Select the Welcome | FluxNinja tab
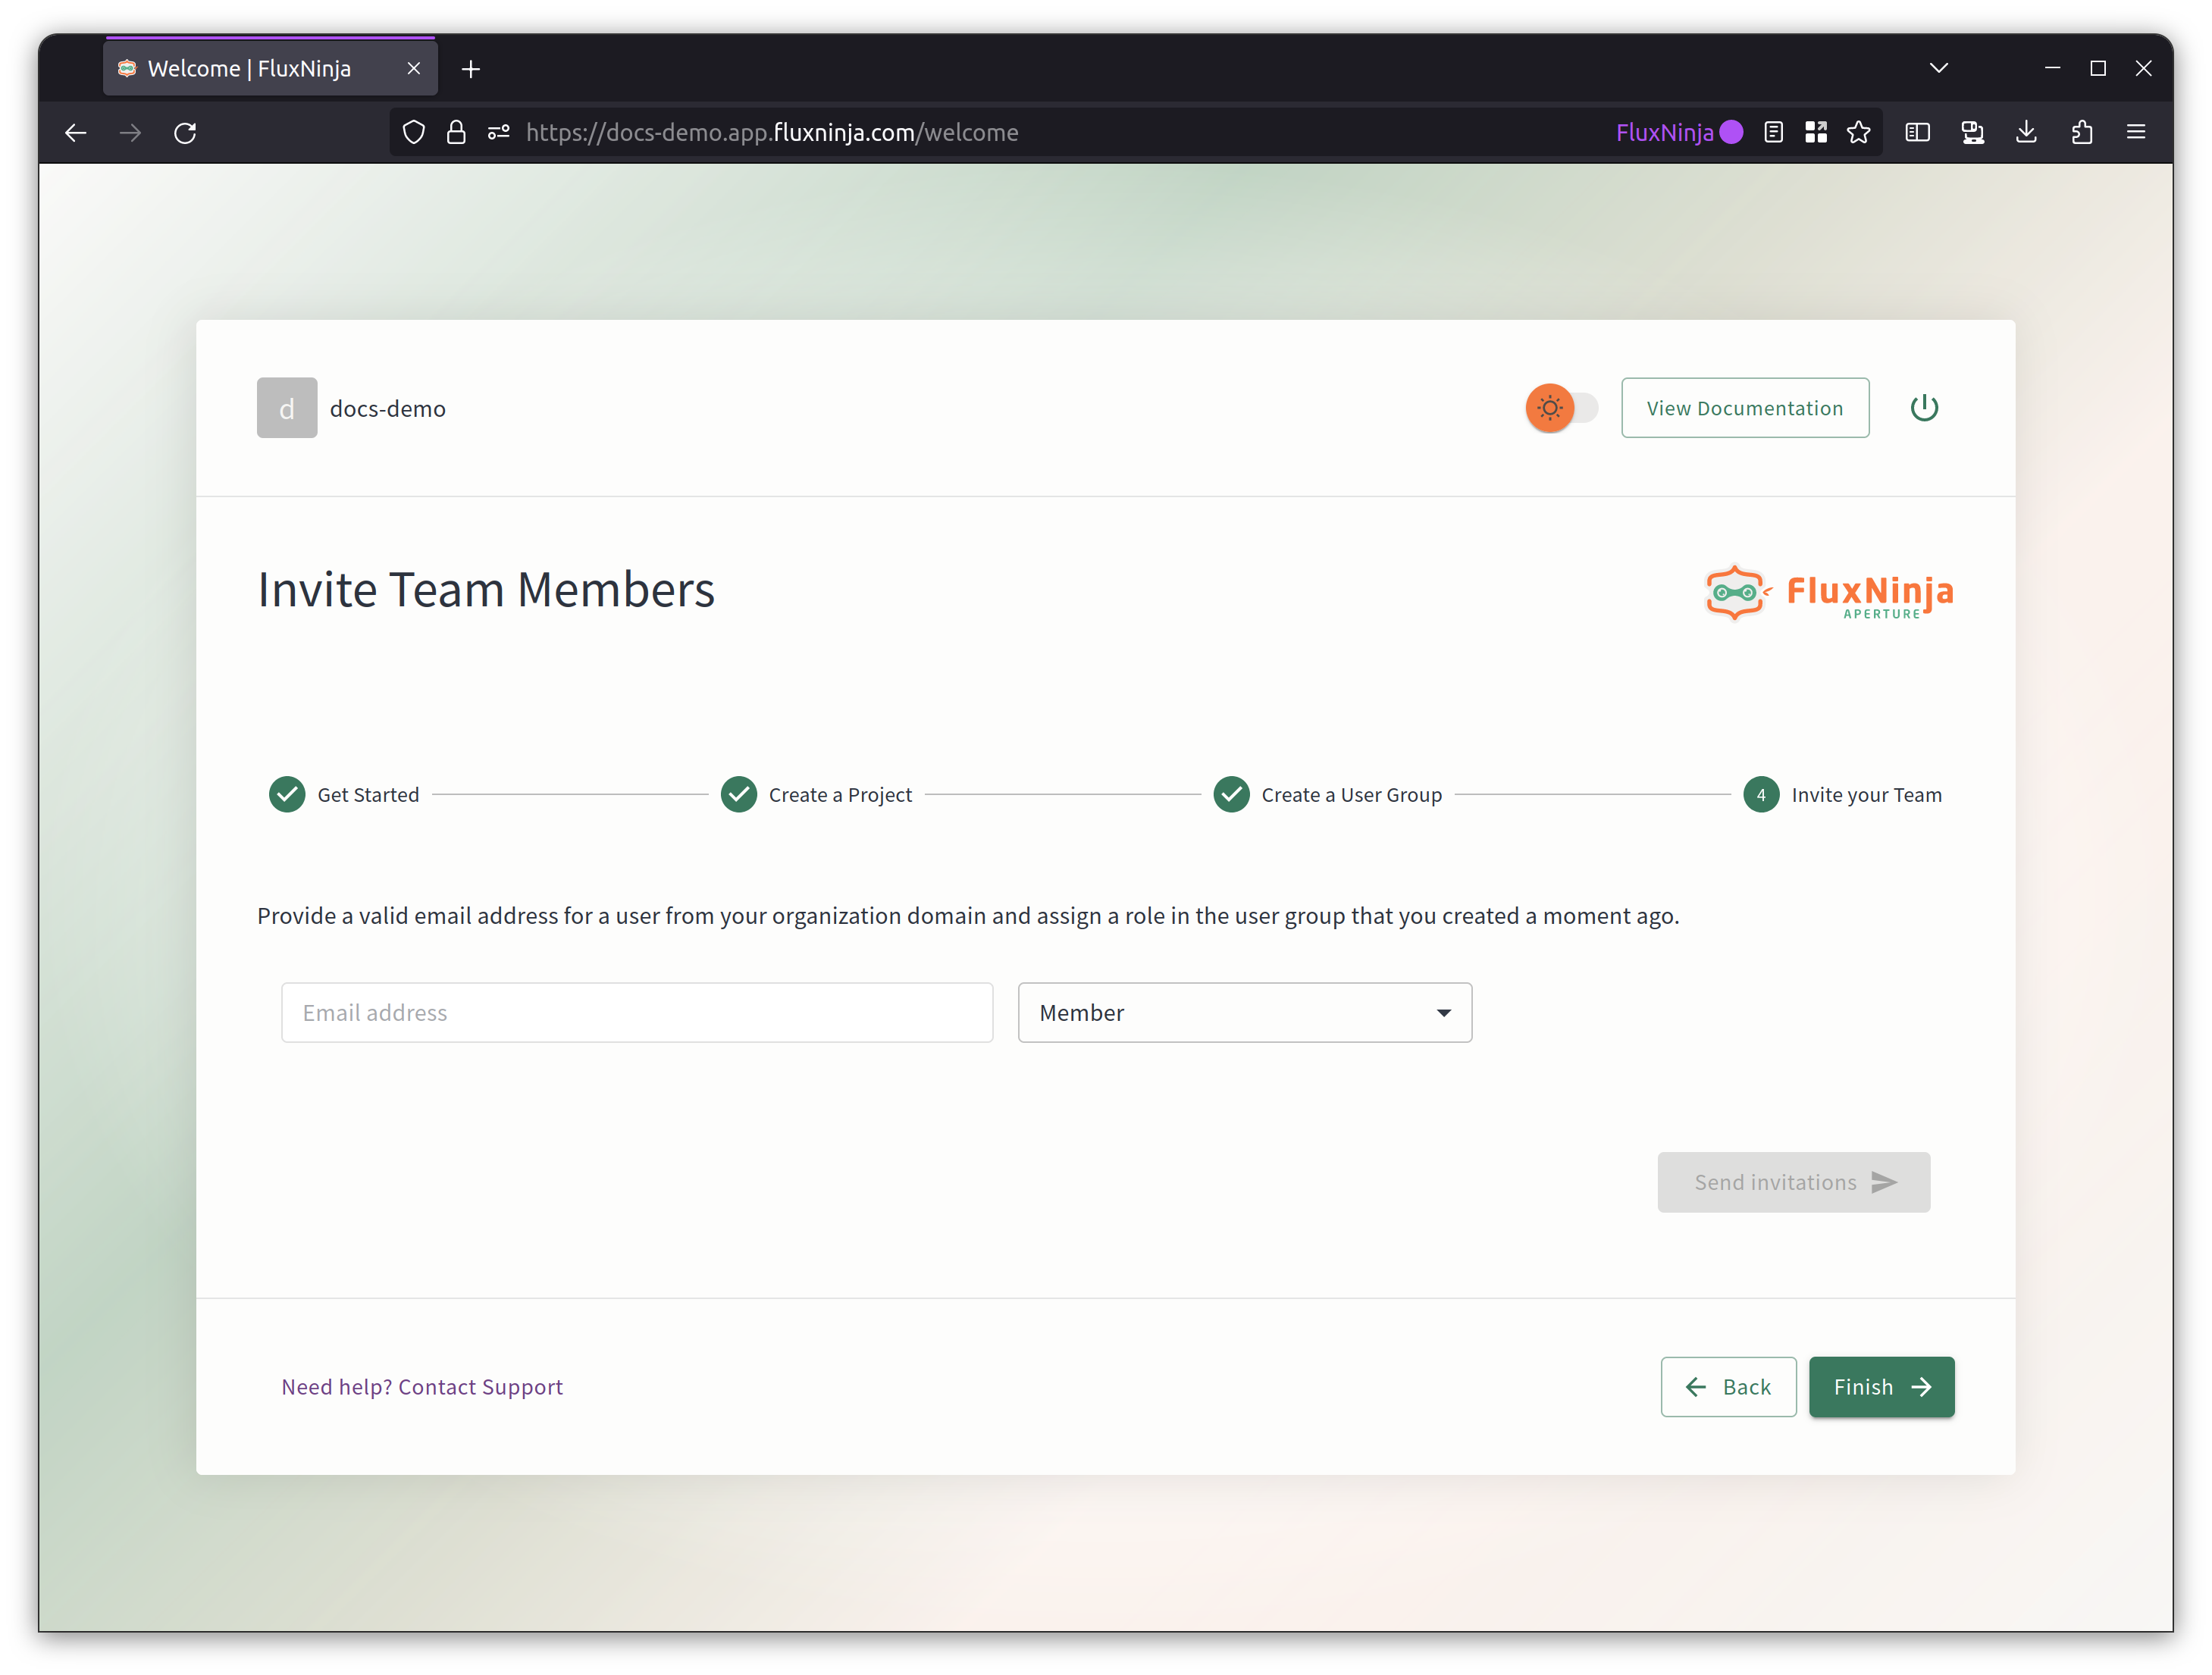The width and height of the screenshot is (2212, 1675). point(271,68)
